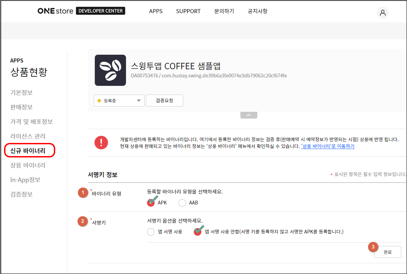Open In-App정보 in the sidebar

click(25, 180)
